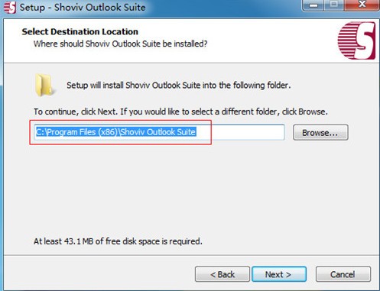Click the 'To continue, click Next' instruction

[180, 112]
